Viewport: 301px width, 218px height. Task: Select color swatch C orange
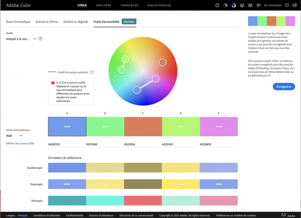pyautogui.click(x=143, y=127)
